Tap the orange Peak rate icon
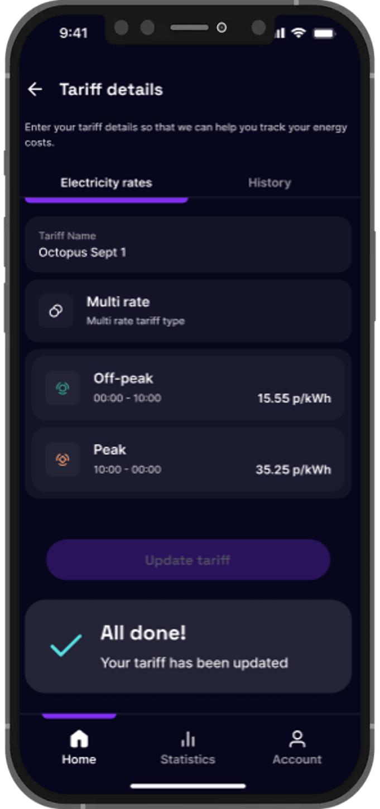Image resolution: width=380 pixels, height=809 pixels. click(x=62, y=459)
